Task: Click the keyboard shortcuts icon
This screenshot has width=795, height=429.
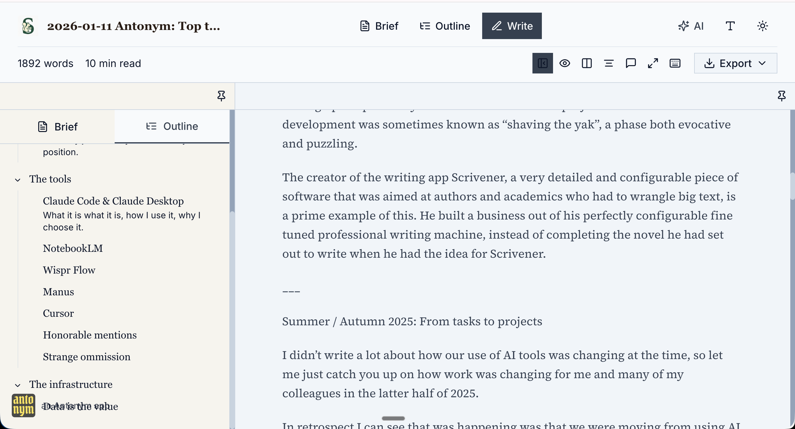Action: [x=675, y=63]
